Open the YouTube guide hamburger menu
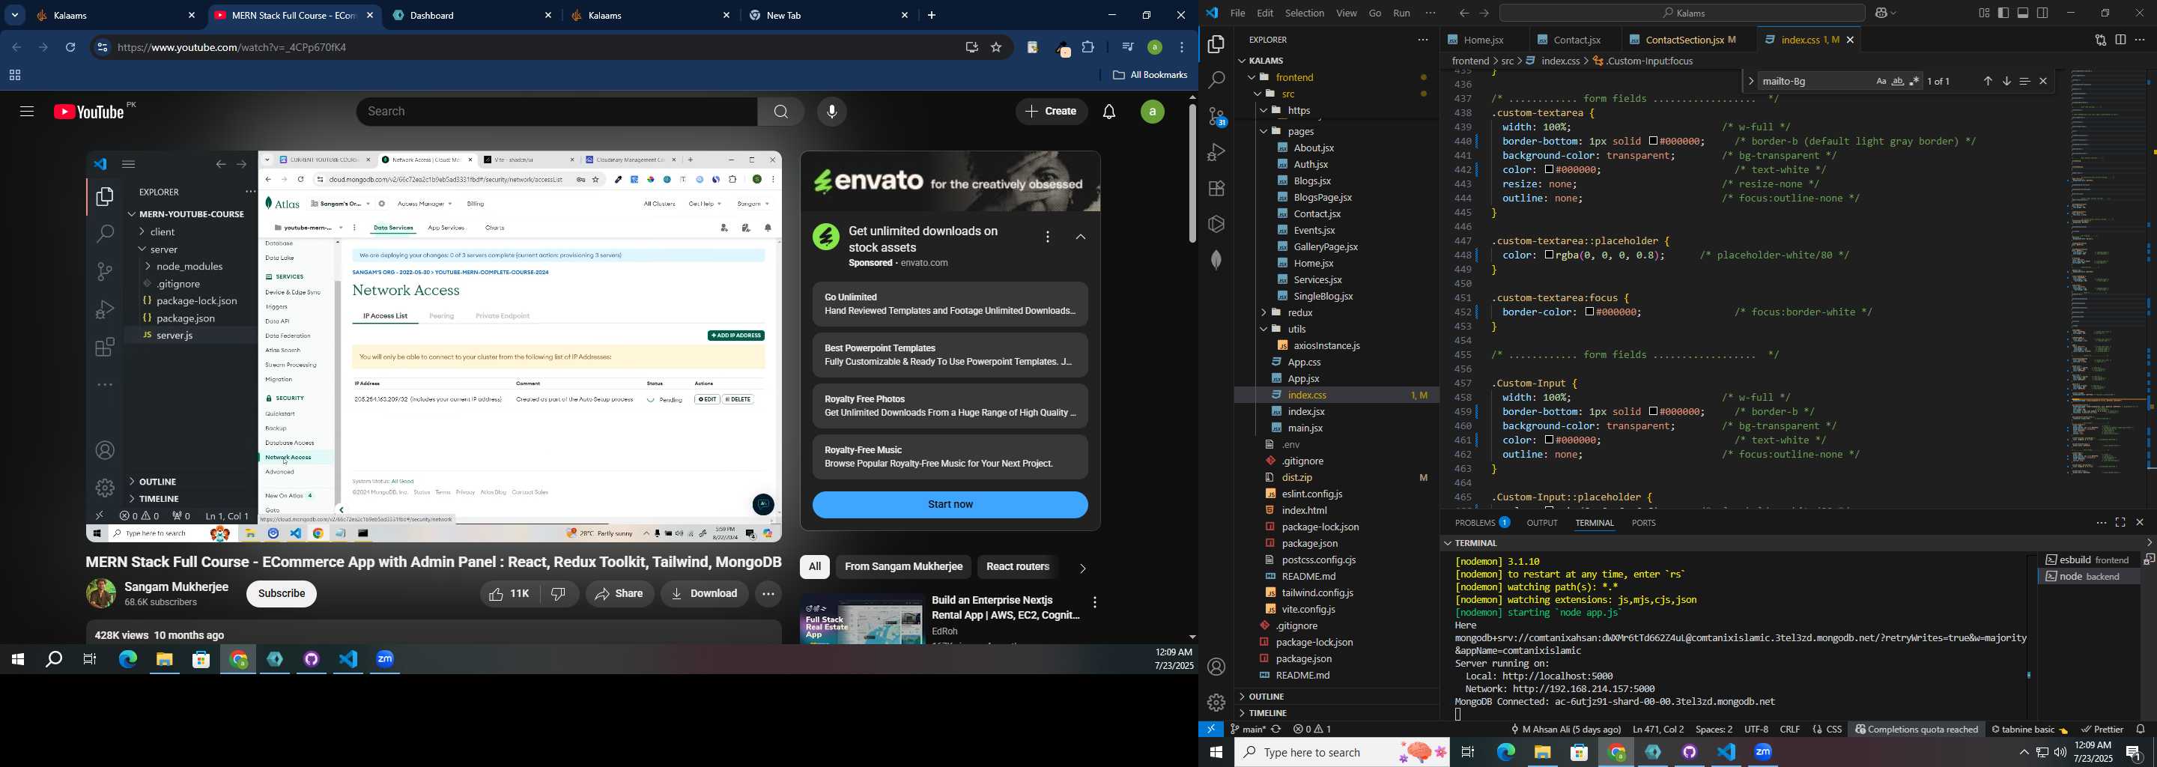The height and width of the screenshot is (767, 2157). click(x=27, y=112)
